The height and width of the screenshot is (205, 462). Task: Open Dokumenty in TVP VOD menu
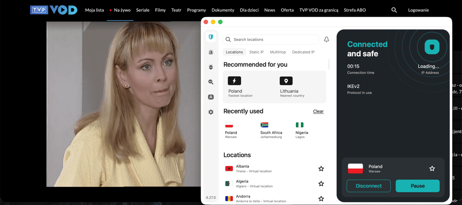click(x=223, y=10)
